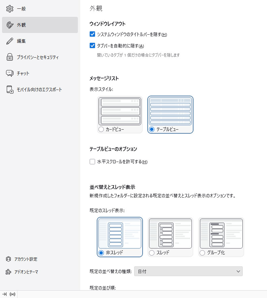Select the カードビュー radio button
This screenshot has height=298, width=267.
pos(101,129)
